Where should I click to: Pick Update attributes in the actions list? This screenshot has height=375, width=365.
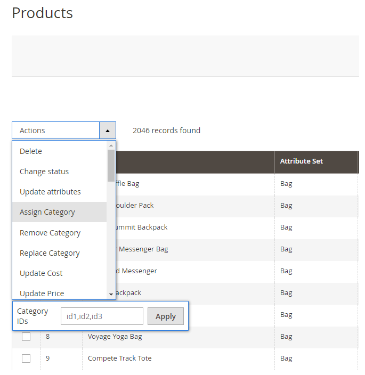(50, 192)
